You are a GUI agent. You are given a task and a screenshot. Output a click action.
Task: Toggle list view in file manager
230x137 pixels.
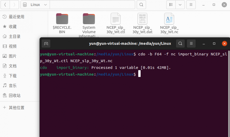171,5
